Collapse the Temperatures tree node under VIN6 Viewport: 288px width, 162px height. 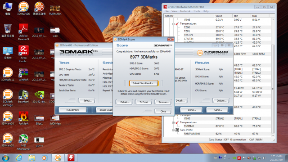[173, 24]
